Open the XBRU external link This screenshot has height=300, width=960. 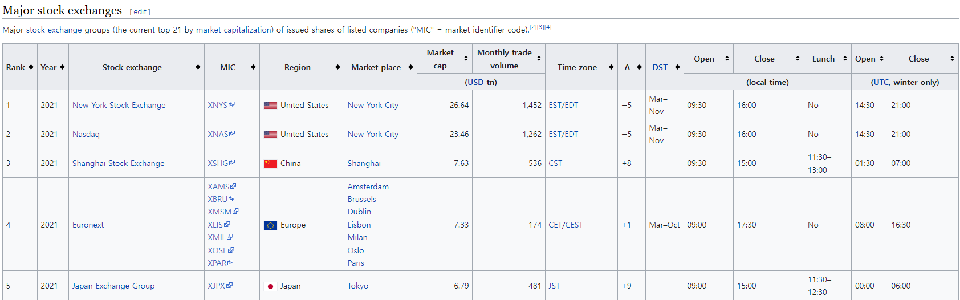221,199
